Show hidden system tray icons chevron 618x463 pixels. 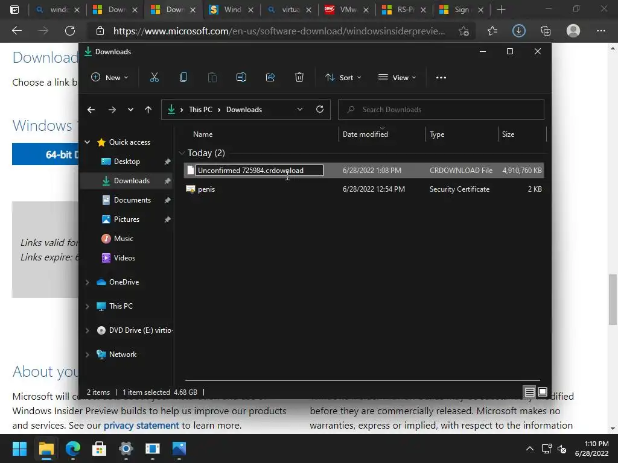tap(530, 449)
